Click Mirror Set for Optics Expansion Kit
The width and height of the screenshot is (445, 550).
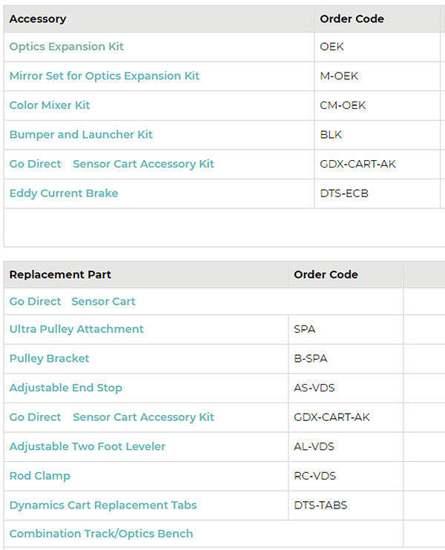pos(104,76)
